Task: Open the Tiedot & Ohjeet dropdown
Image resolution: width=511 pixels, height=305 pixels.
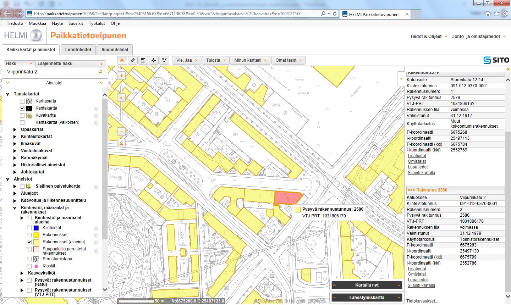Action: [428, 36]
